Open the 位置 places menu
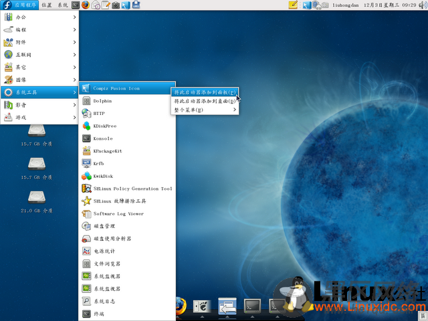Screen dimensions: 428x321 point(47,5)
